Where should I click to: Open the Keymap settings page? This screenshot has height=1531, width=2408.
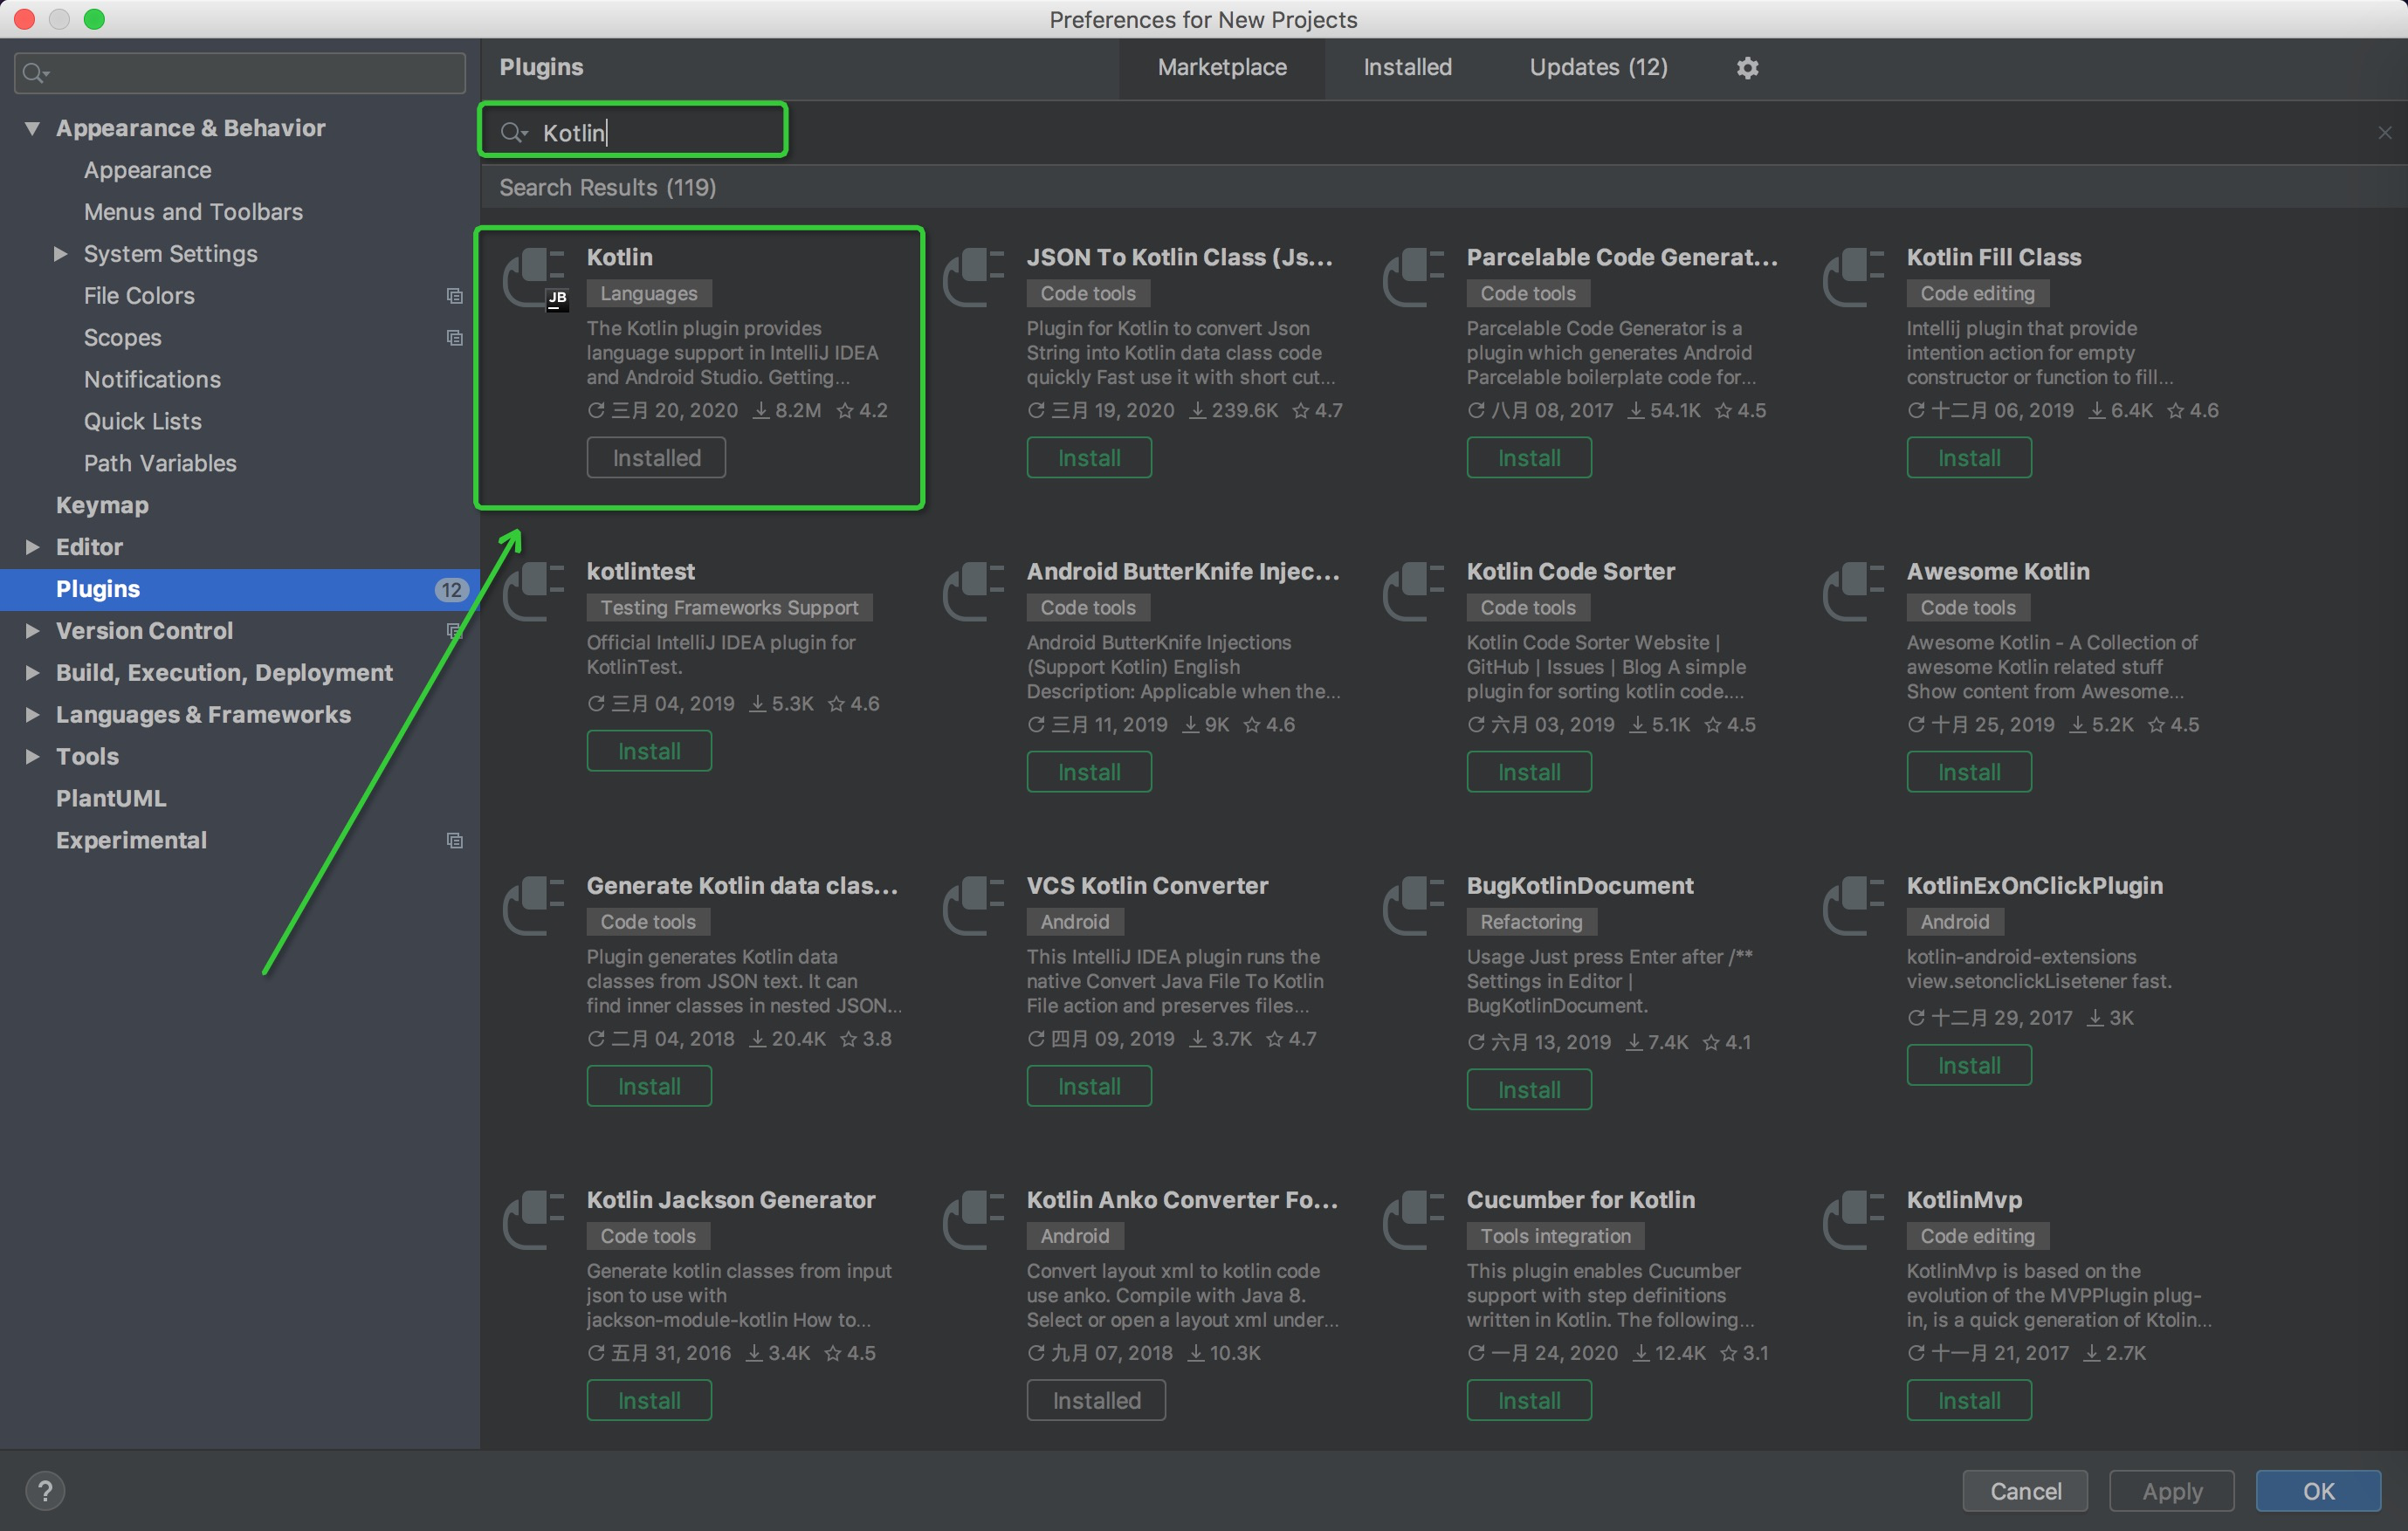[x=102, y=505]
